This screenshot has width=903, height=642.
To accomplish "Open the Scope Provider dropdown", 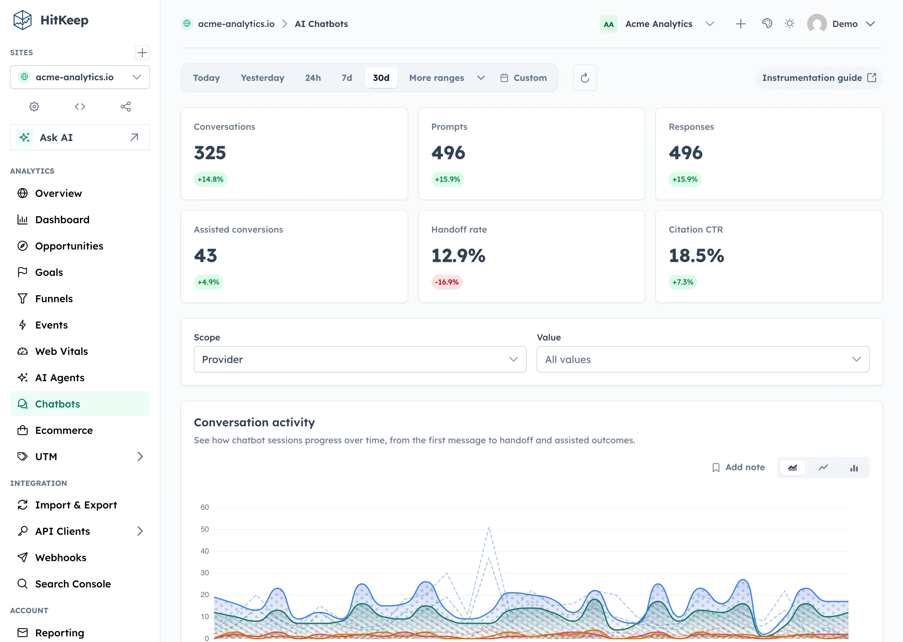I will (360, 359).
